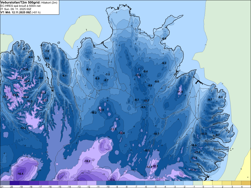This screenshot has width=251, height=188.
Task: Click the -15.2 temperature value
Action: pyautogui.click(x=87, y=161)
